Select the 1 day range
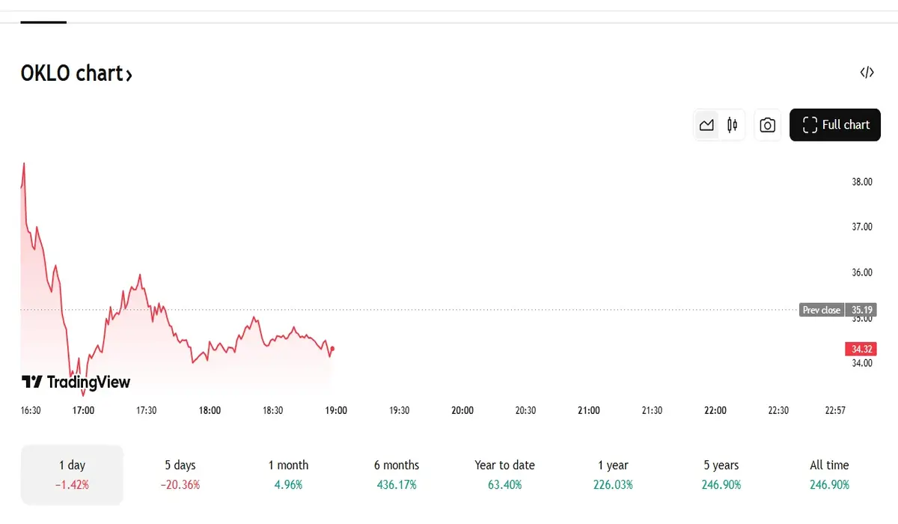This screenshot has width=898, height=524. click(72, 475)
